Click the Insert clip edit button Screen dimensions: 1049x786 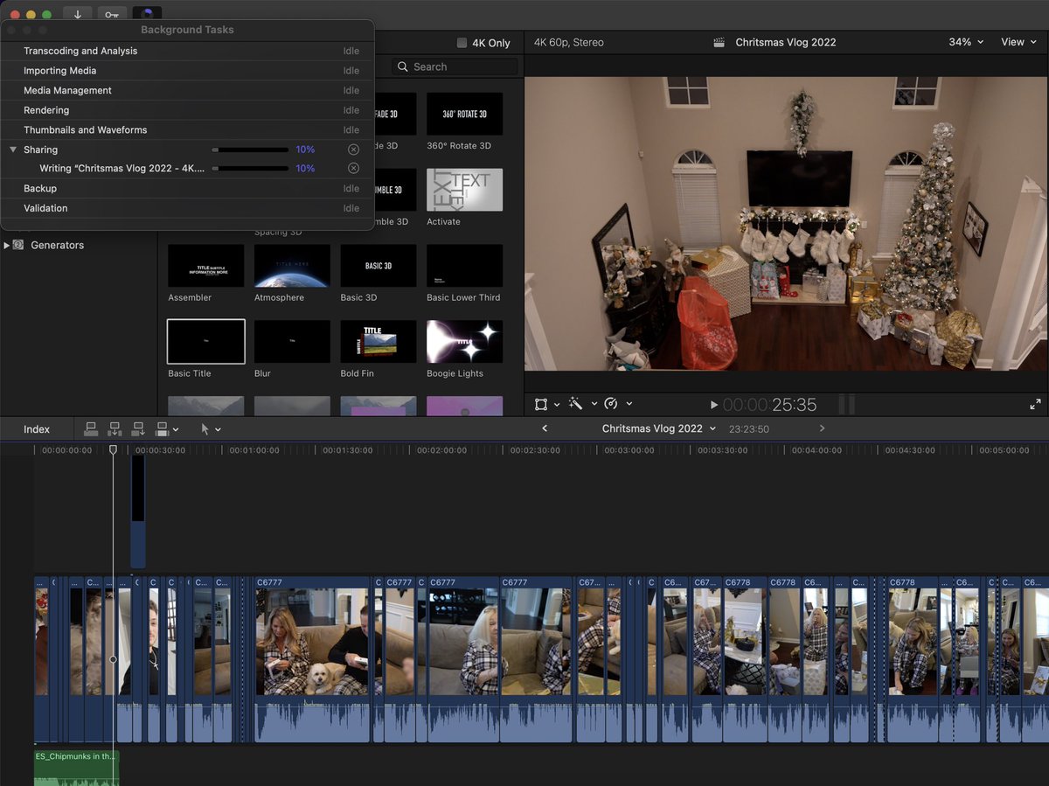point(115,429)
